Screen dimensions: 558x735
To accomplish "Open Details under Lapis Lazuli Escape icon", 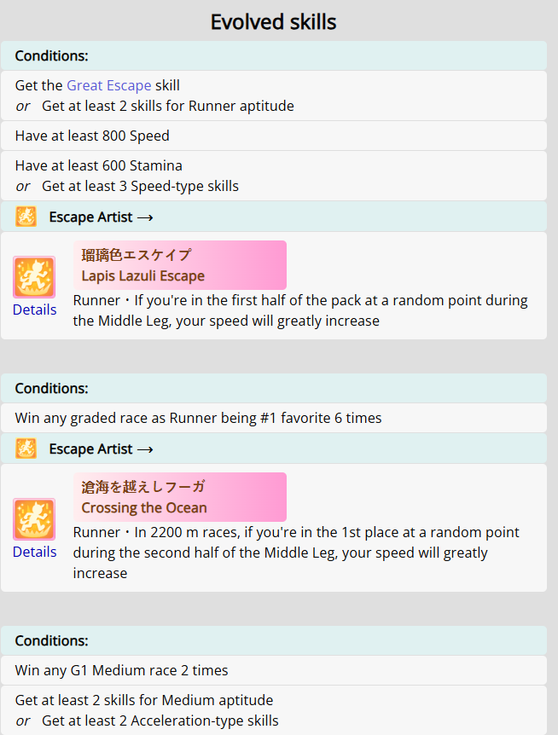I will pos(35,310).
